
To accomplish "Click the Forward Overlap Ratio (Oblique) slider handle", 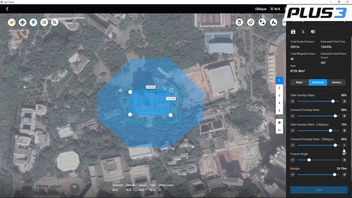I will [x=335, y=145].
